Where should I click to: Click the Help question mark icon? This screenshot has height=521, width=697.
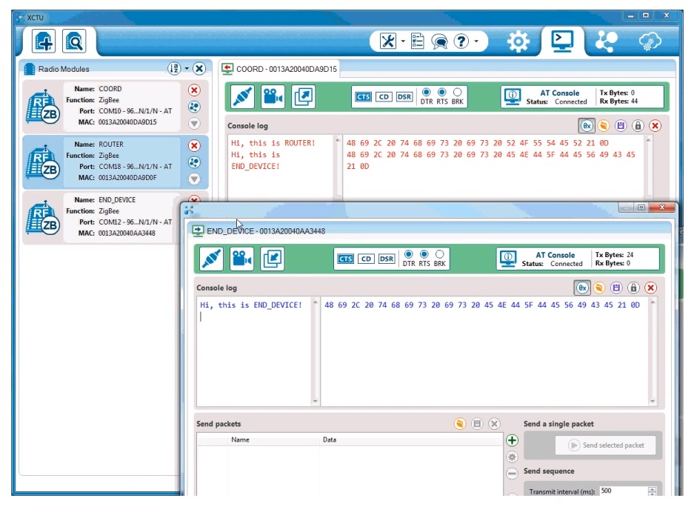(461, 42)
